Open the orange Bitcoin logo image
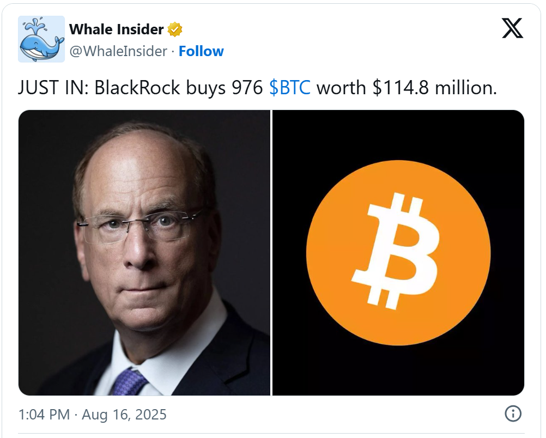 398,253
